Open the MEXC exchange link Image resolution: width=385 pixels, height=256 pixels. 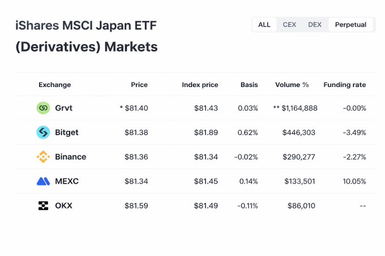coord(67,181)
